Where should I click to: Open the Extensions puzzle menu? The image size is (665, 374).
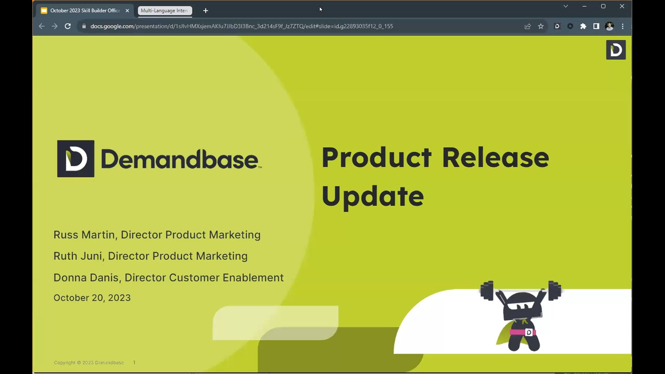coord(583,26)
